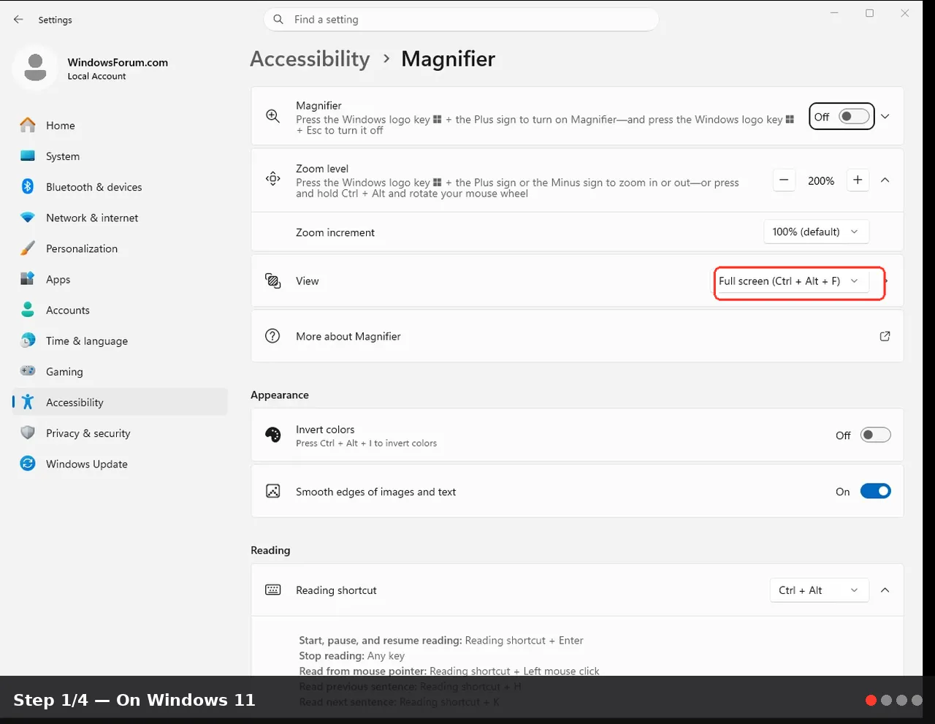Click the Windows Update sync icon
Screen dimensions: 935x724
pos(28,464)
